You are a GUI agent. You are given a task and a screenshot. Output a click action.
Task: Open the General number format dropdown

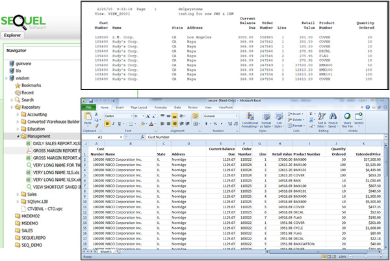[237, 116]
